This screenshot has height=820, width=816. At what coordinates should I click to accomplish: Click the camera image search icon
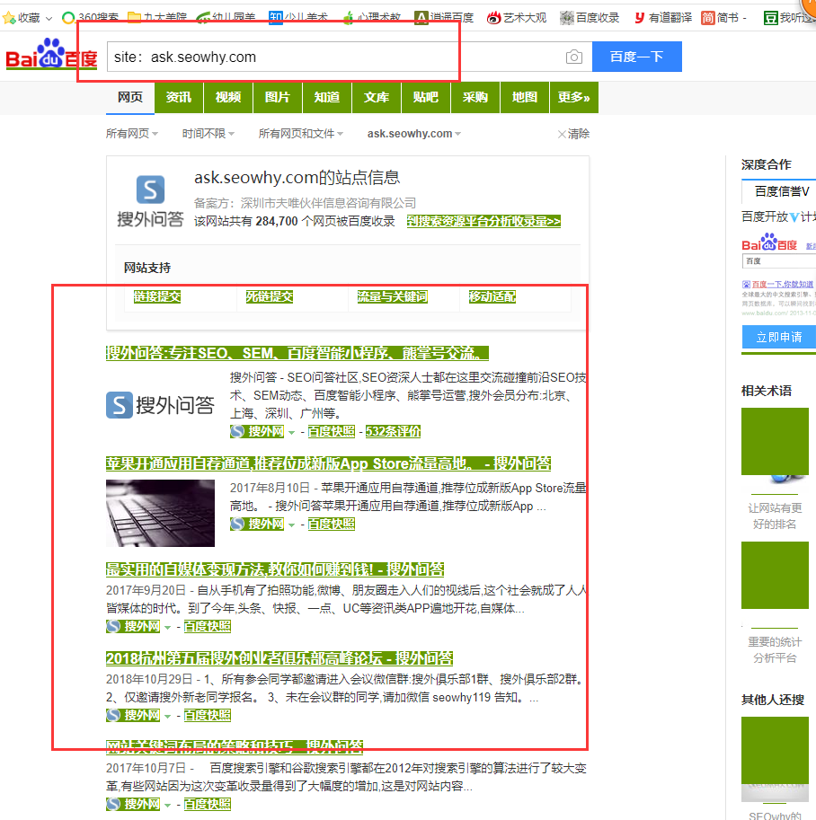(x=573, y=57)
